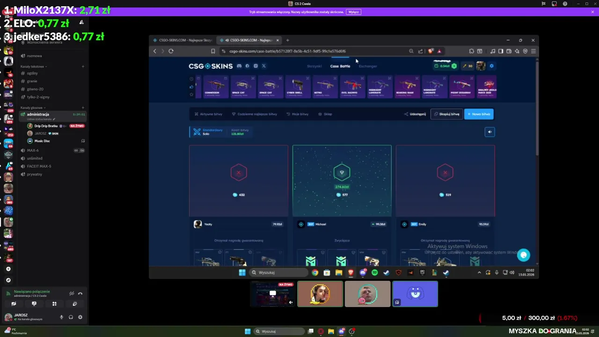Open the browser hamburger menu
599x337 pixels.
(533, 51)
